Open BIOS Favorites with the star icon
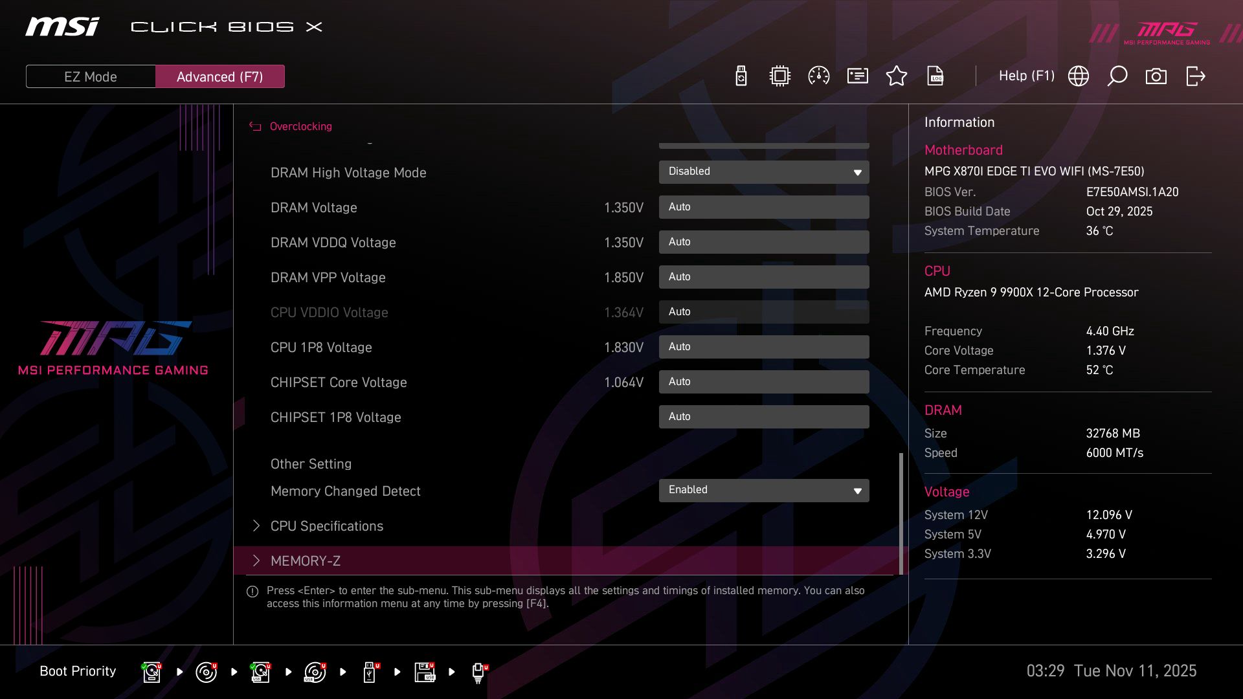 (897, 76)
